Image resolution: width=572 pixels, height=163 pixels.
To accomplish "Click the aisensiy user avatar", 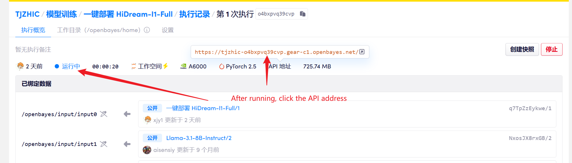I will (x=147, y=150).
